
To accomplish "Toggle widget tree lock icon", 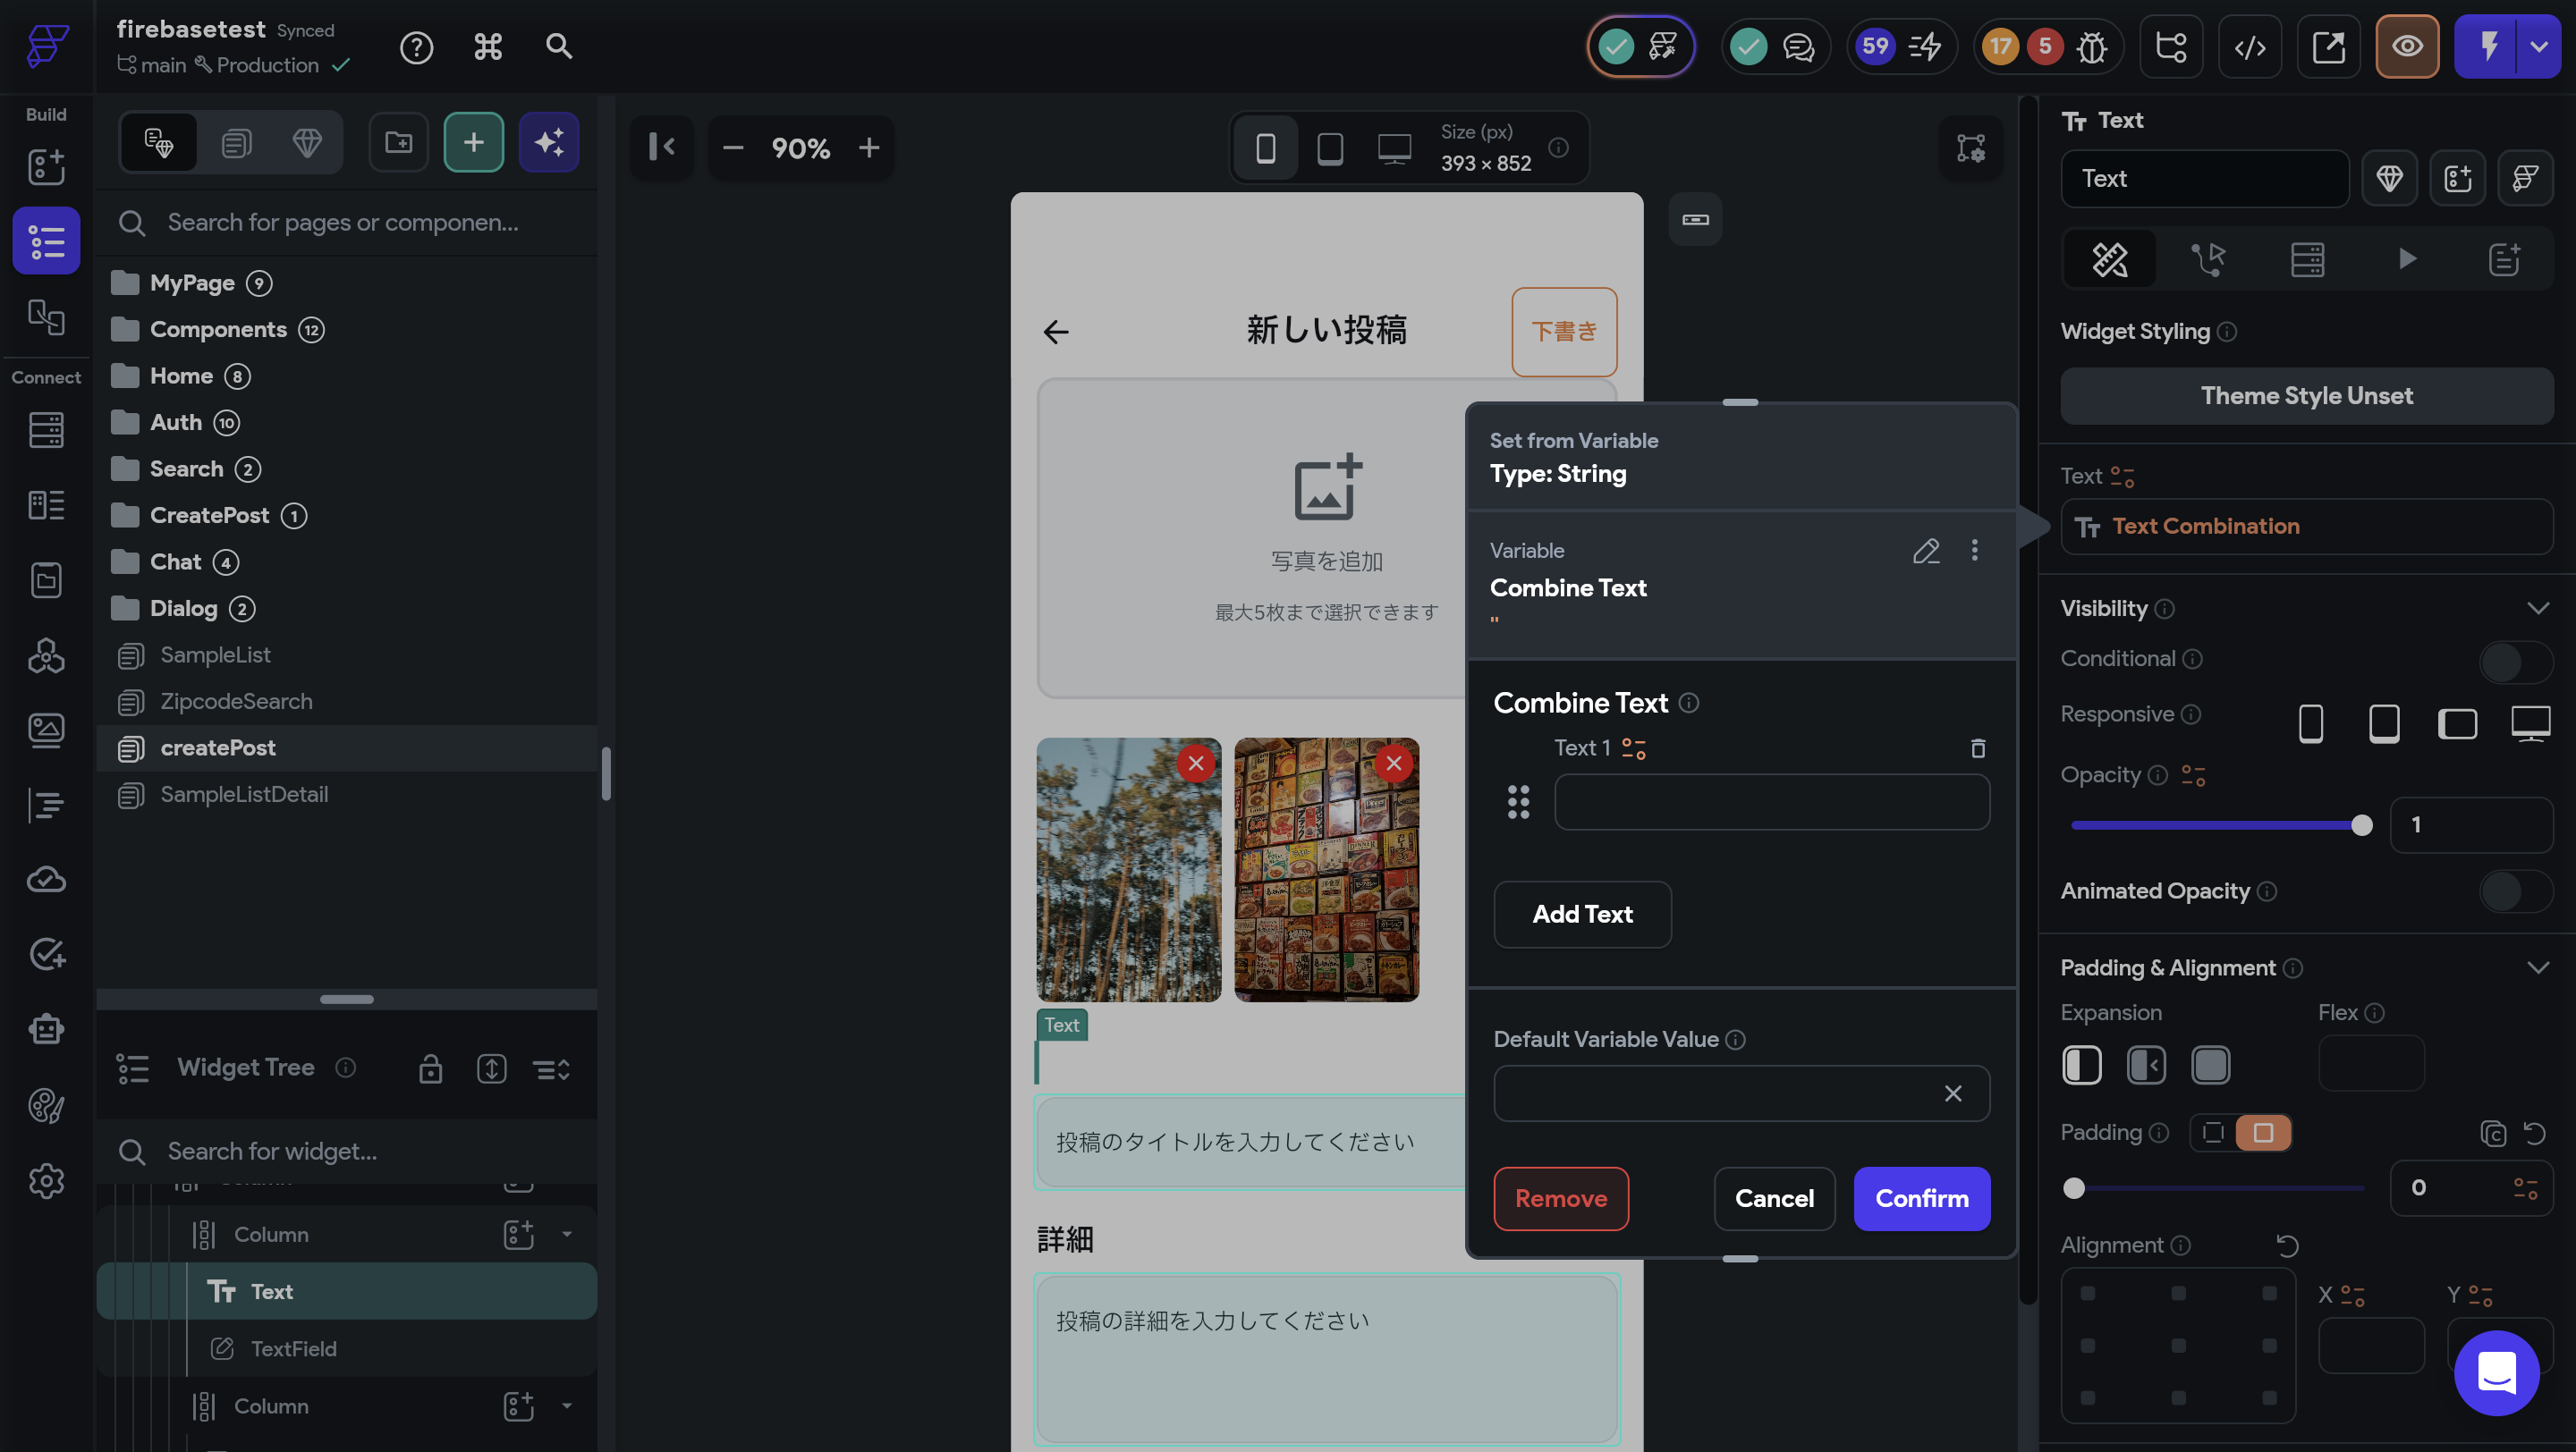I will [430, 1068].
